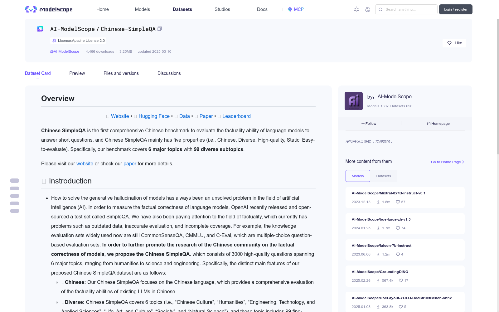
Task: Click download icon on falcon-7b-instruct card
Action: 378,254
